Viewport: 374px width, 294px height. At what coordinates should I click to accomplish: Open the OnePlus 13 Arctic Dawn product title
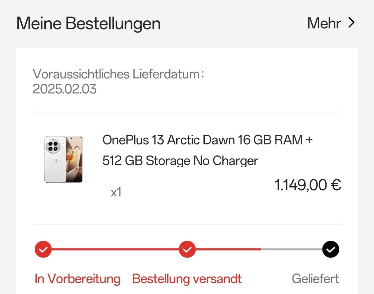click(x=207, y=140)
